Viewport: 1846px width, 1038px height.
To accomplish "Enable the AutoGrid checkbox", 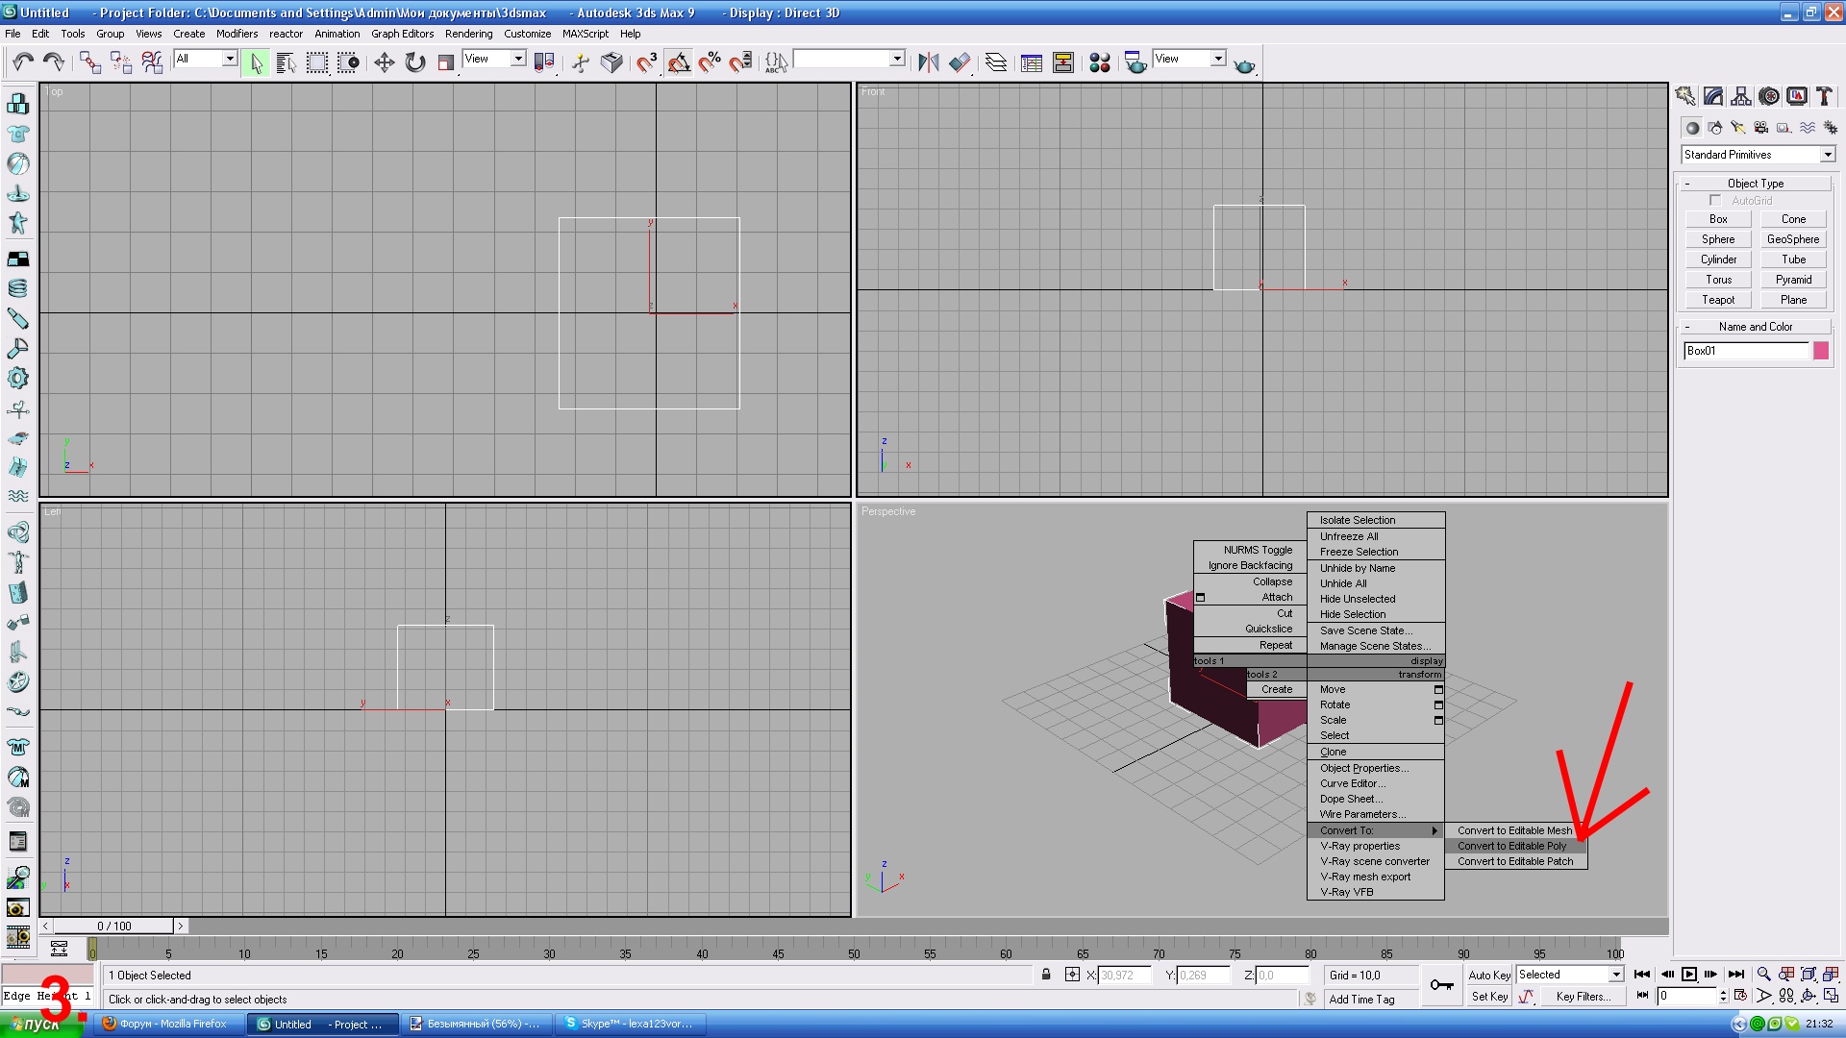I will click(x=1715, y=200).
